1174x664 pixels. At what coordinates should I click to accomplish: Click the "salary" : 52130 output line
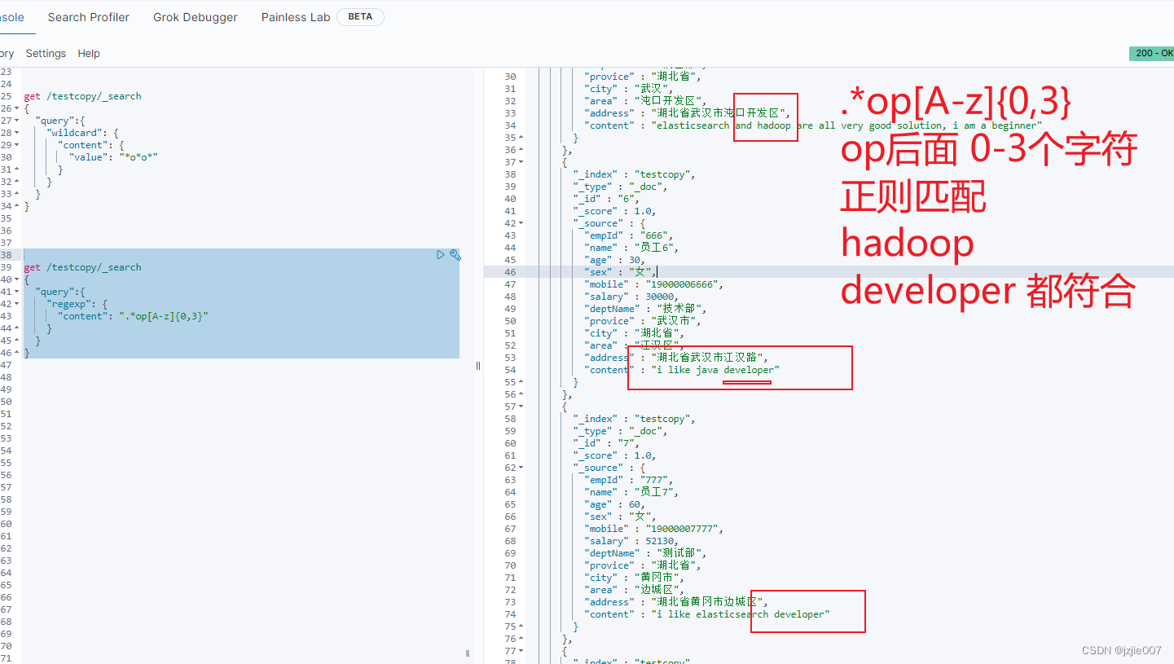632,541
